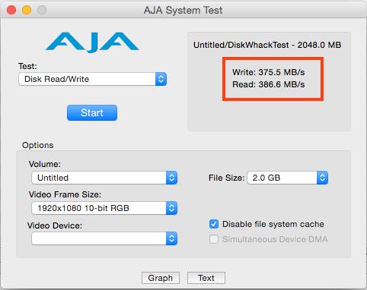Viewport: 367px width, 290px height.
Task: Click the Simultaneous Device DMA checkbox
Action: tap(214, 239)
